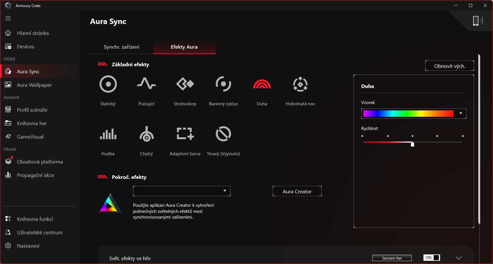The image size is (493, 264).
Task: Open Devices in the sidebar
Action: coord(40,46)
